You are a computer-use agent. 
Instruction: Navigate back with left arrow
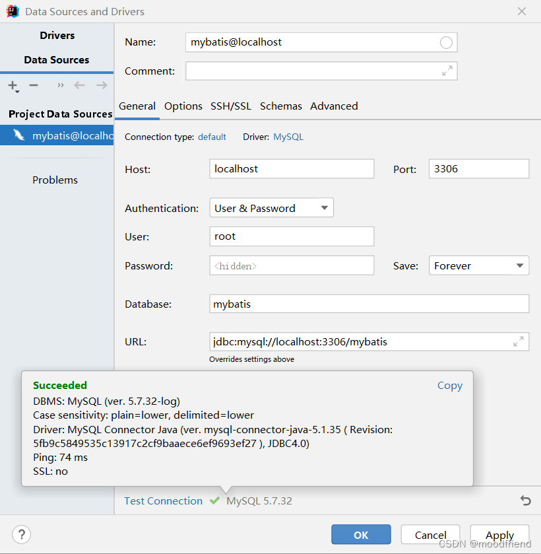[x=79, y=85]
